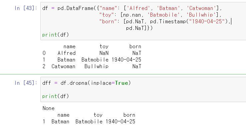The height and width of the screenshot is (127, 246).
Task: Click the NaN value in Alfred's output row
Action: [x=104, y=53]
